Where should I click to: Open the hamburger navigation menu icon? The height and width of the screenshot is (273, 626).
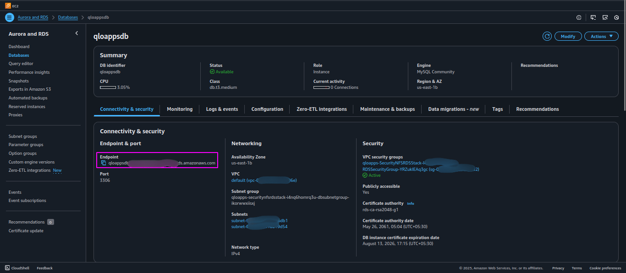(x=10, y=17)
